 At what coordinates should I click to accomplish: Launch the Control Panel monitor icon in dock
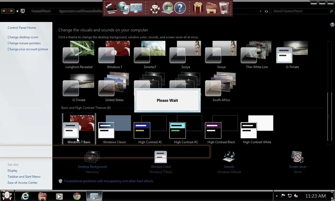[x=136, y=8]
